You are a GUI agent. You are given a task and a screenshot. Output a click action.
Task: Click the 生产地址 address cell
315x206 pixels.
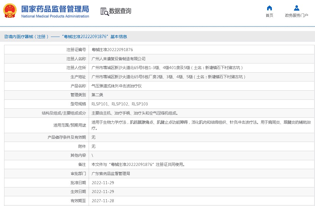click(x=168, y=77)
